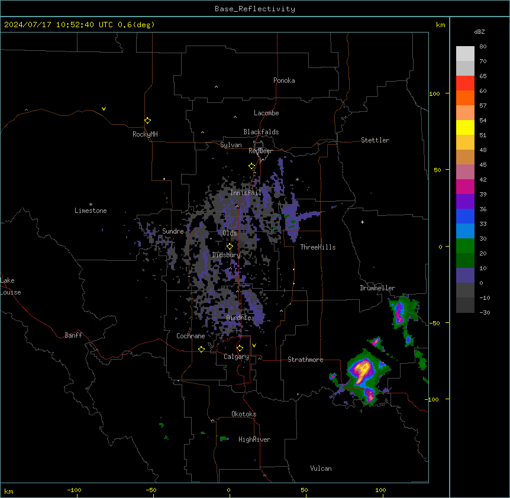Screen dimensions: 510x498
Task: Select the Calgary label
Action: pos(236,357)
